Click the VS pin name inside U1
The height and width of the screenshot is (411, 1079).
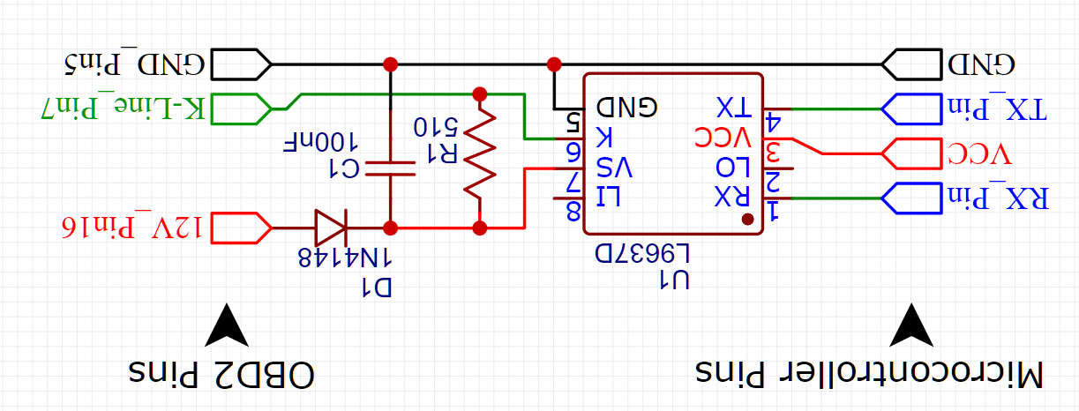[615, 166]
